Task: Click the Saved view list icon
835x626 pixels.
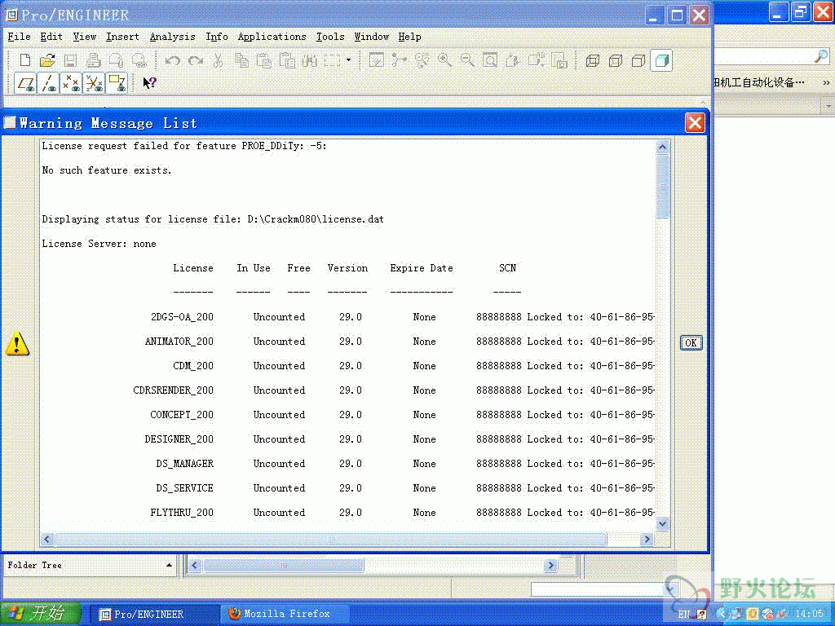Action: click(x=536, y=60)
